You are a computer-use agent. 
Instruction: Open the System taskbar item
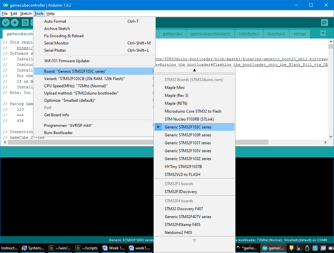(34, 248)
